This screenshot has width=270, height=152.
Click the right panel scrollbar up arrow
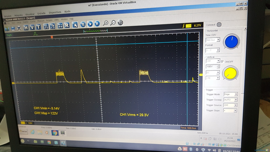(x=245, y=28)
